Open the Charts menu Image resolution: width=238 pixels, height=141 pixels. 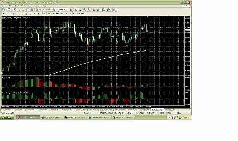(24, 6)
